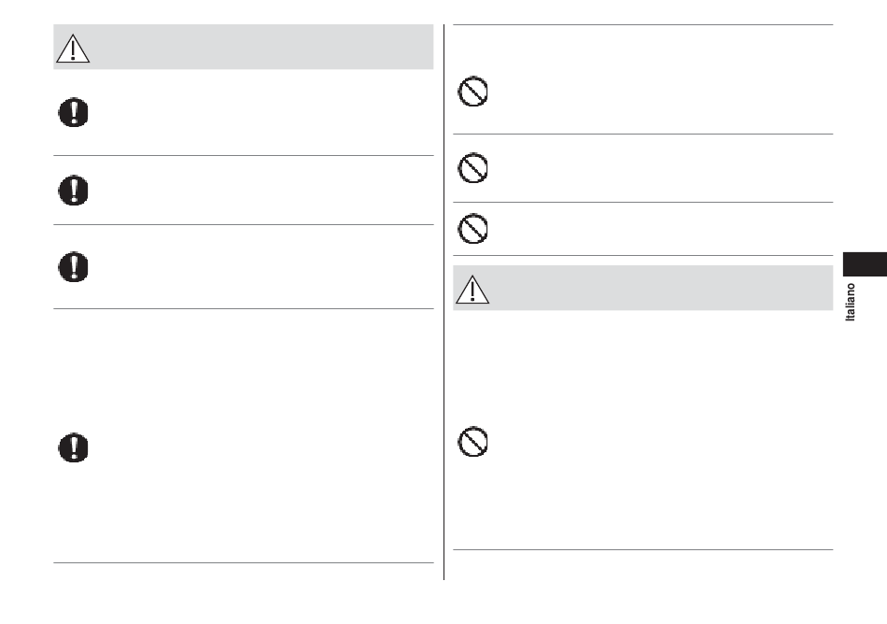Click blank area right of lowest exclamation icon

(x=262, y=447)
